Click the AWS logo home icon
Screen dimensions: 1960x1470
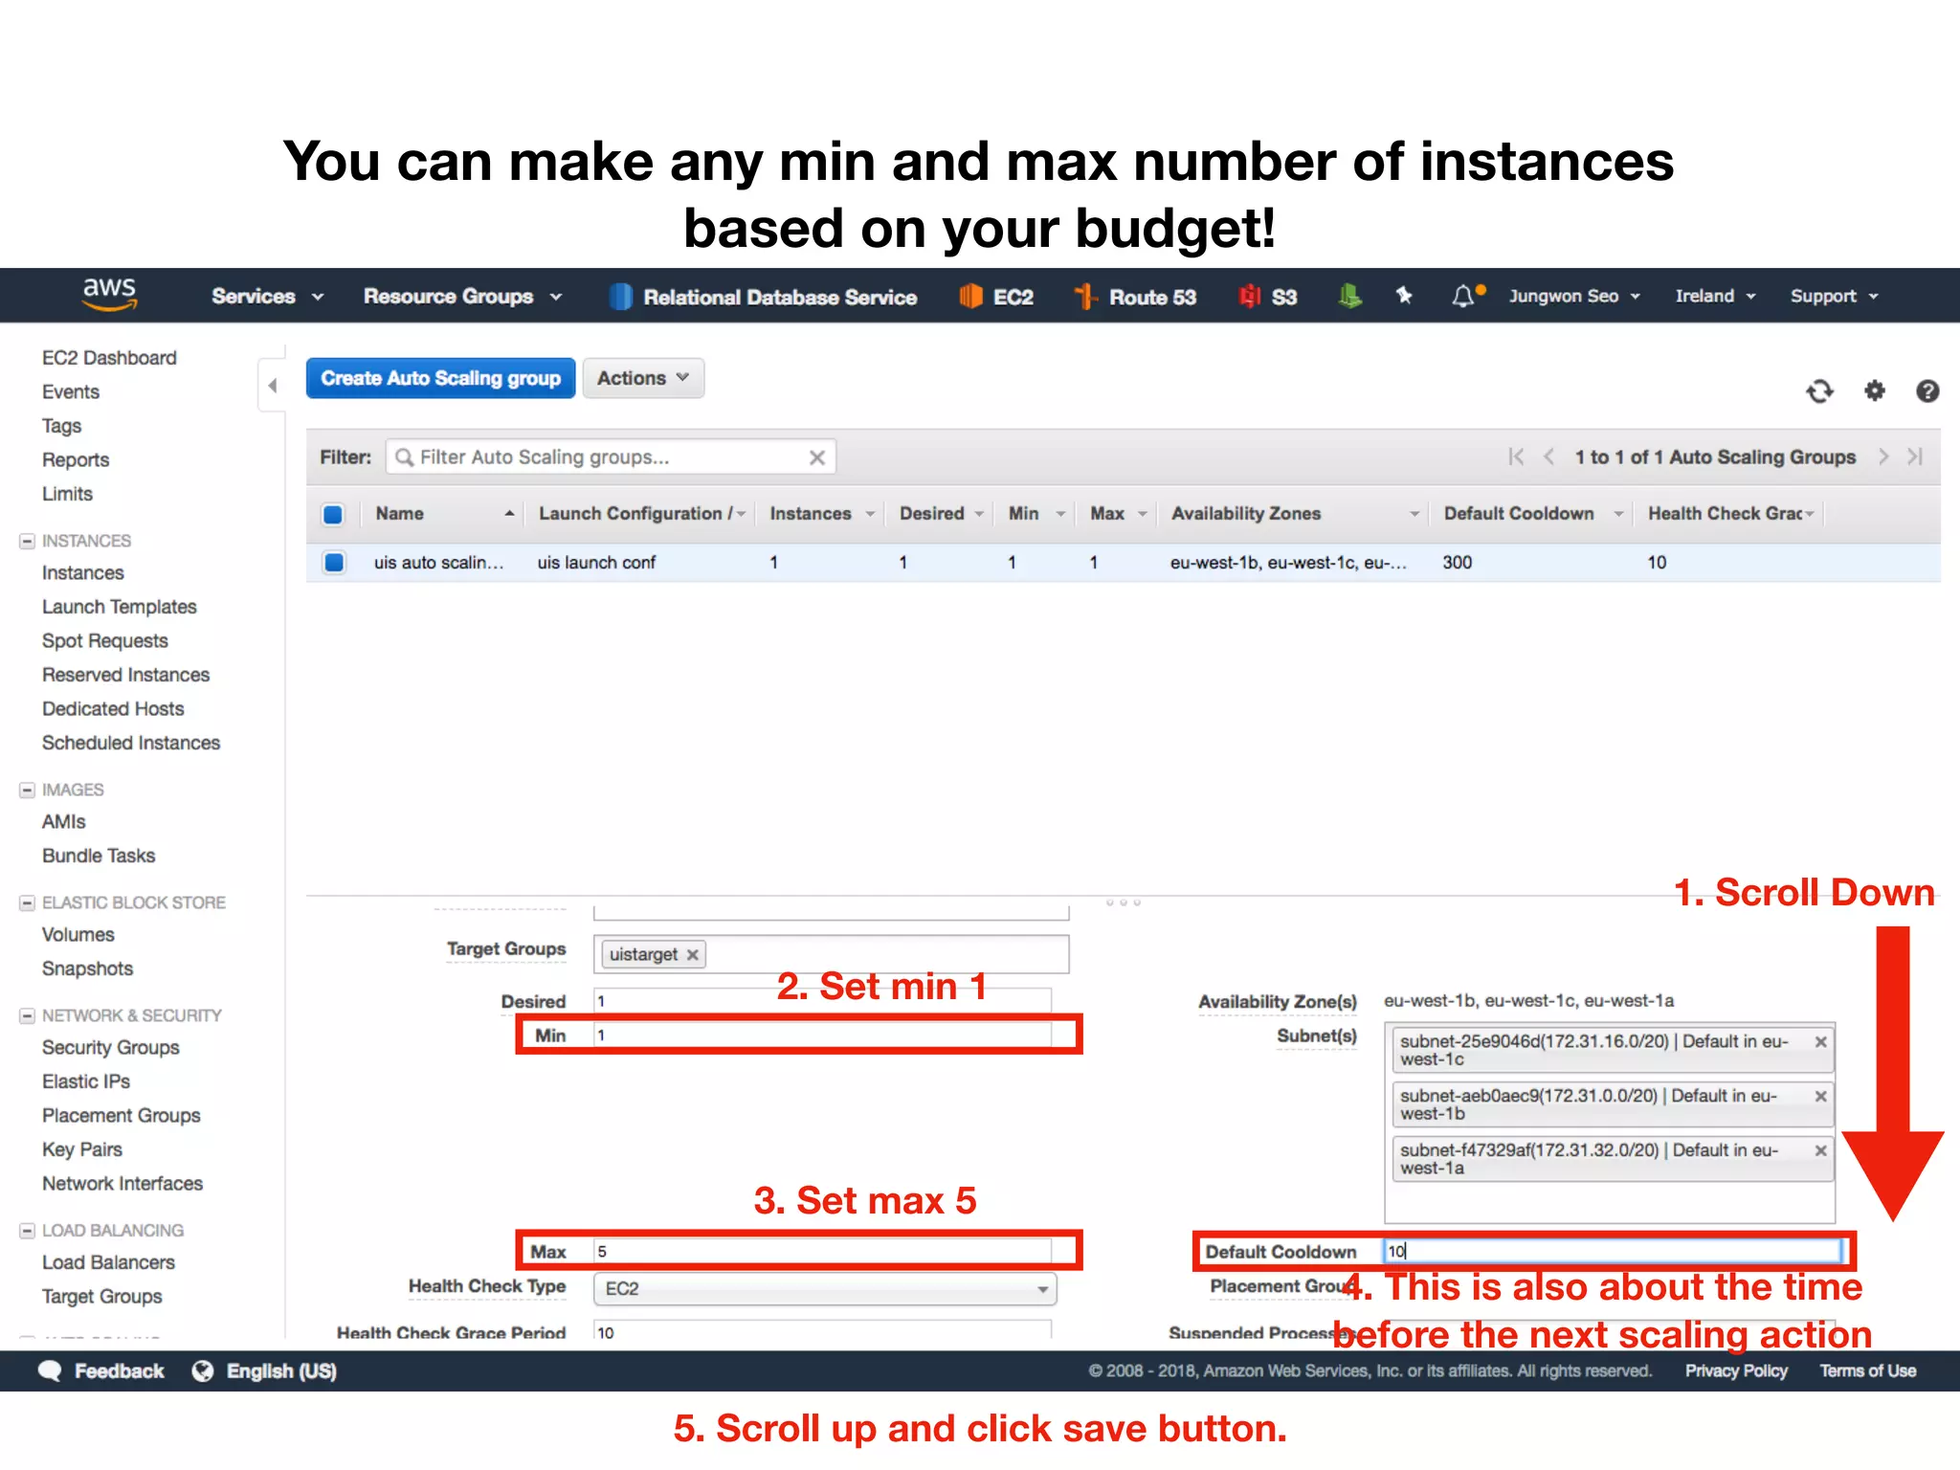(x=109, y=294)
